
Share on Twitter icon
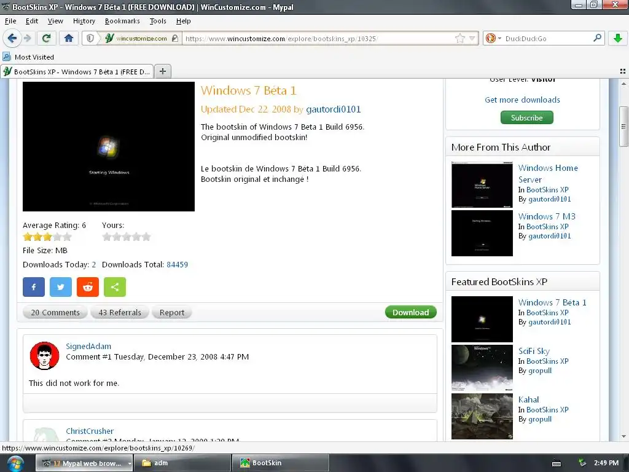pyautogui.click(x=61, y=287)
